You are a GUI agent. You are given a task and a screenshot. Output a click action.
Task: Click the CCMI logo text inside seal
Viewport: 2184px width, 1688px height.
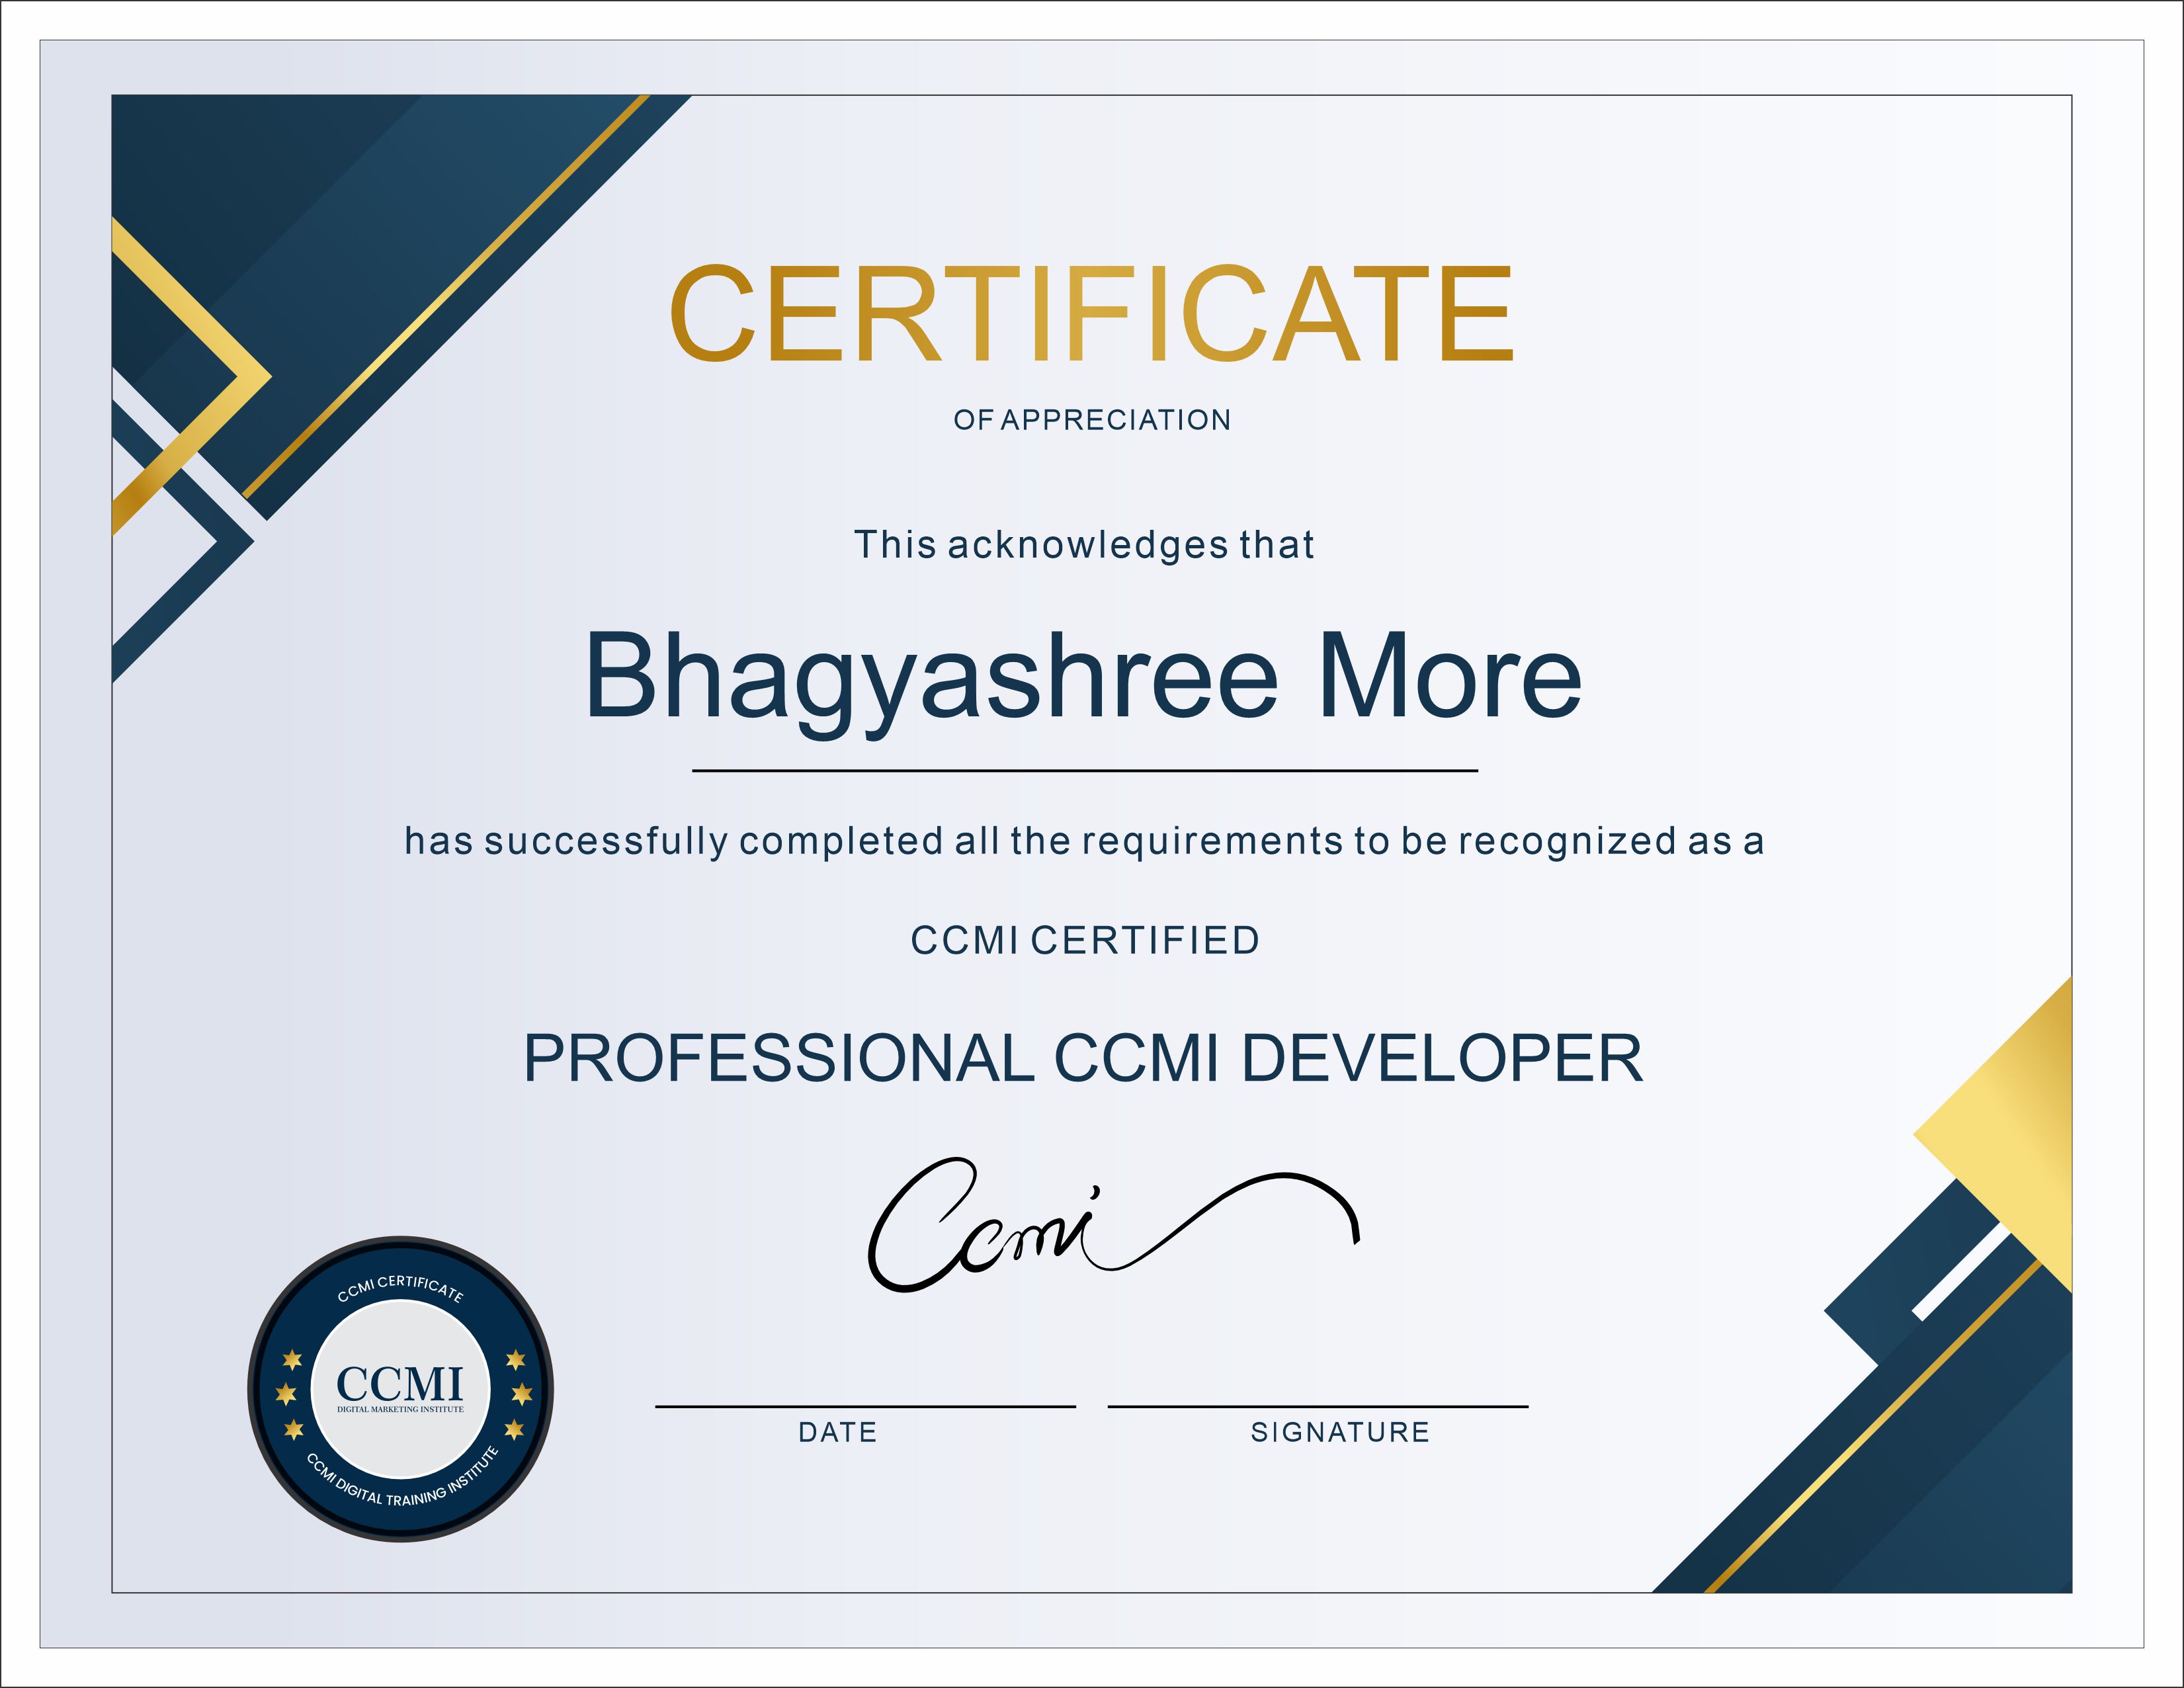click(400, 1385)
